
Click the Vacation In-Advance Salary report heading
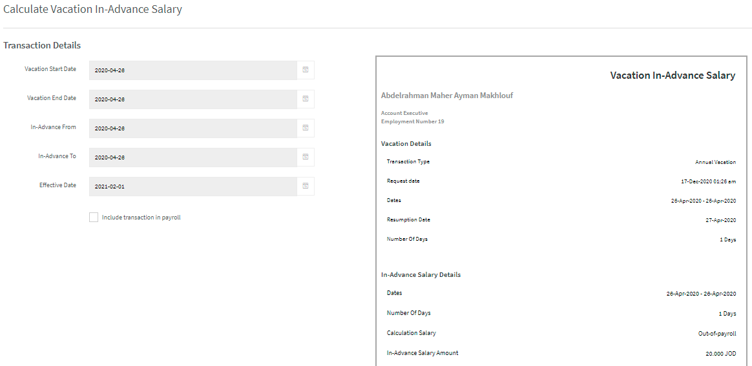click(673, 76)
